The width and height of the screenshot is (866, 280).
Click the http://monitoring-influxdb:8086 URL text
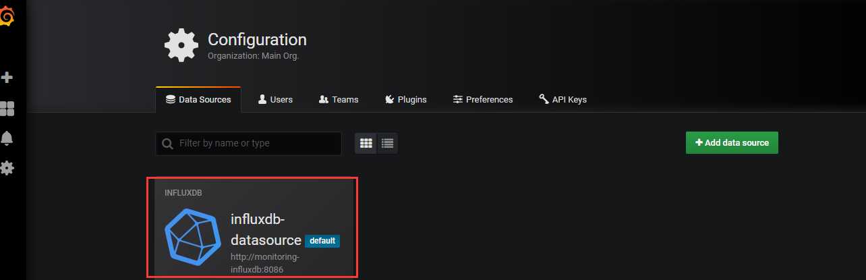tap(264, 263)
